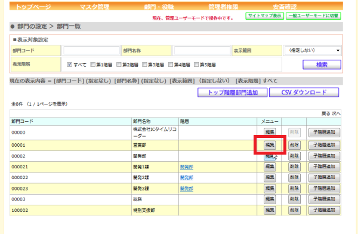This screenshot has width=358, height=234.
Task: Open 開発部 link in 開発1課 row
Action: (187, 167)
